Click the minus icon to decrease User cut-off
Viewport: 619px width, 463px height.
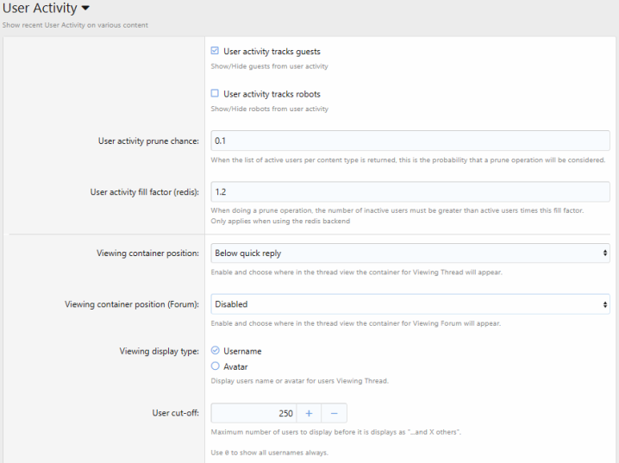334,414
